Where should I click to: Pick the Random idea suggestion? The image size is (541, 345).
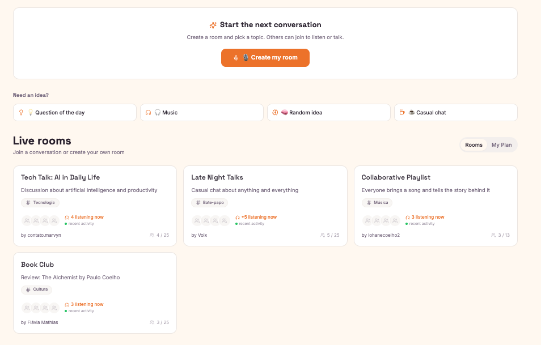click(328, 112)
